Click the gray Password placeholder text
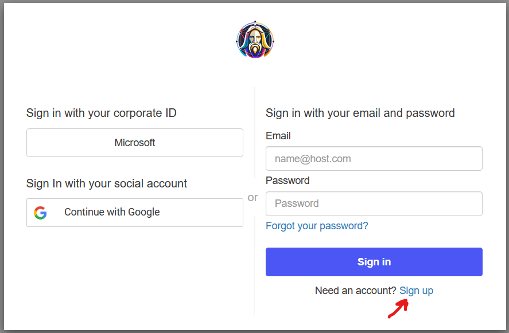The image size is (509, 333). (297, 203)
